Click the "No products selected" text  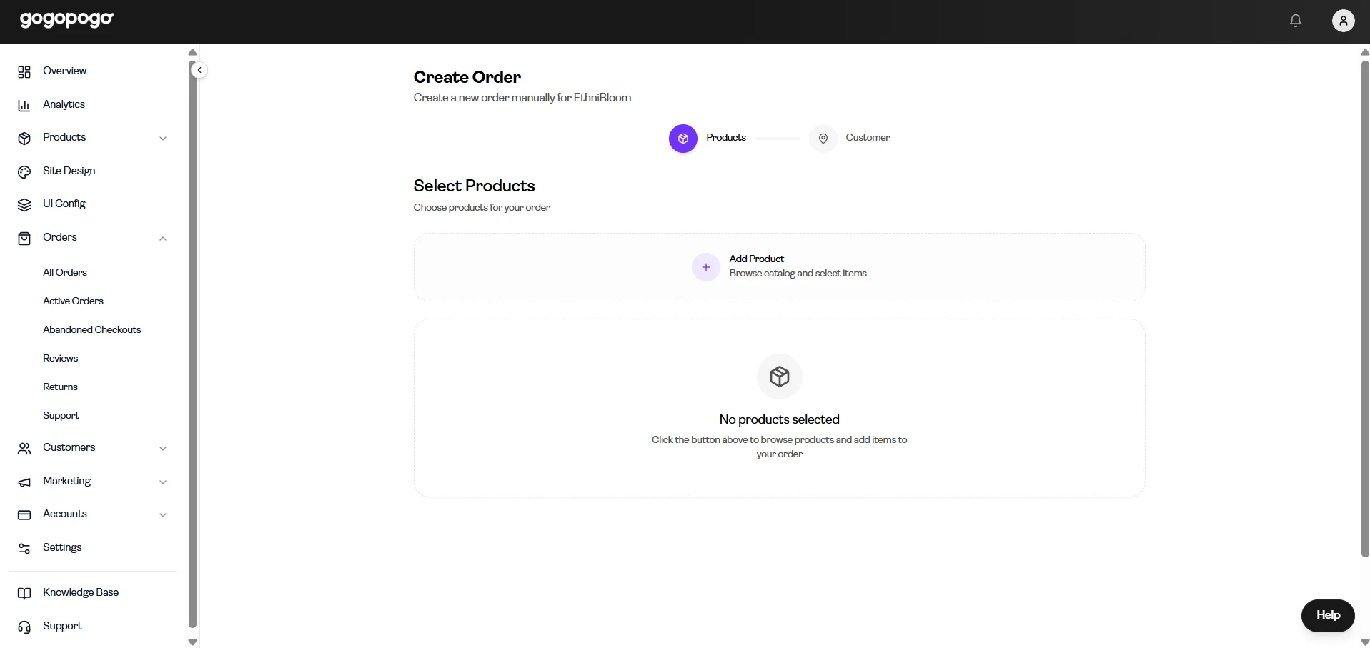779,419
